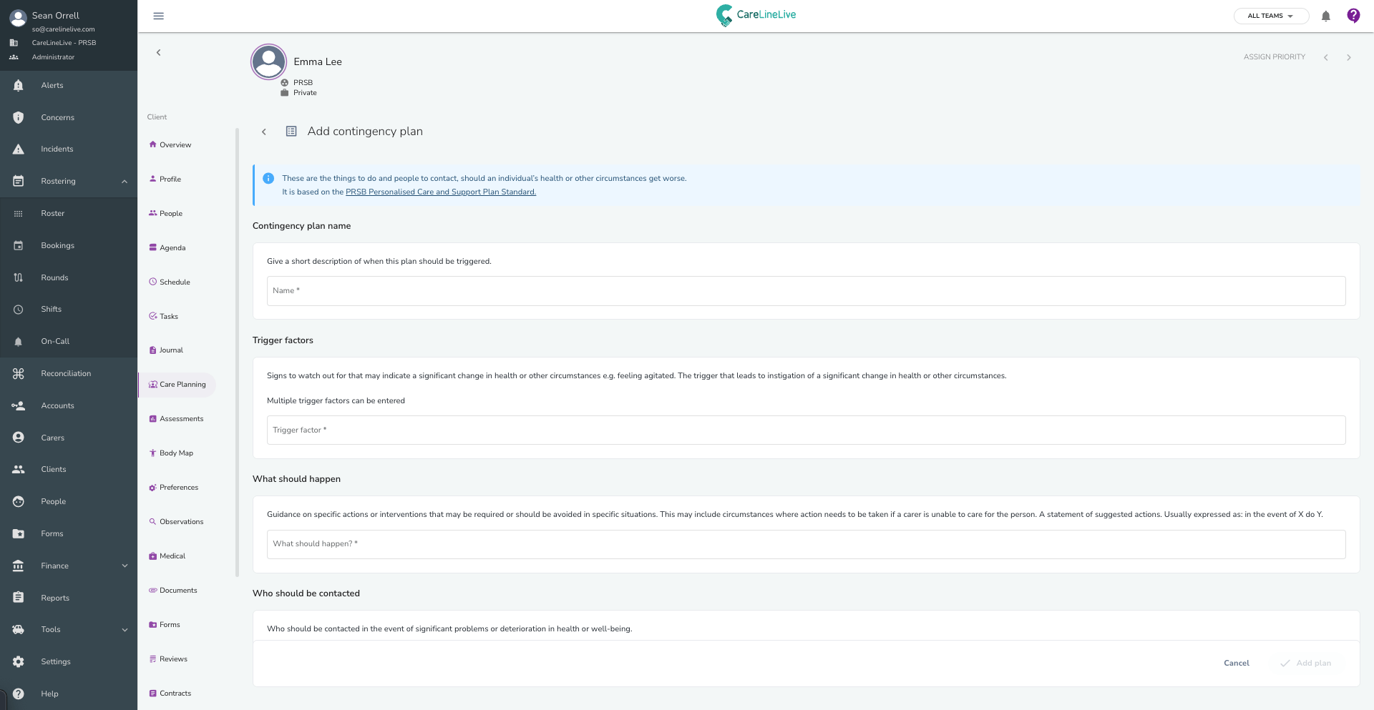Focus the contingency plan Name field
Viewport: 1374px width, 710px height.
coord(806,291)
